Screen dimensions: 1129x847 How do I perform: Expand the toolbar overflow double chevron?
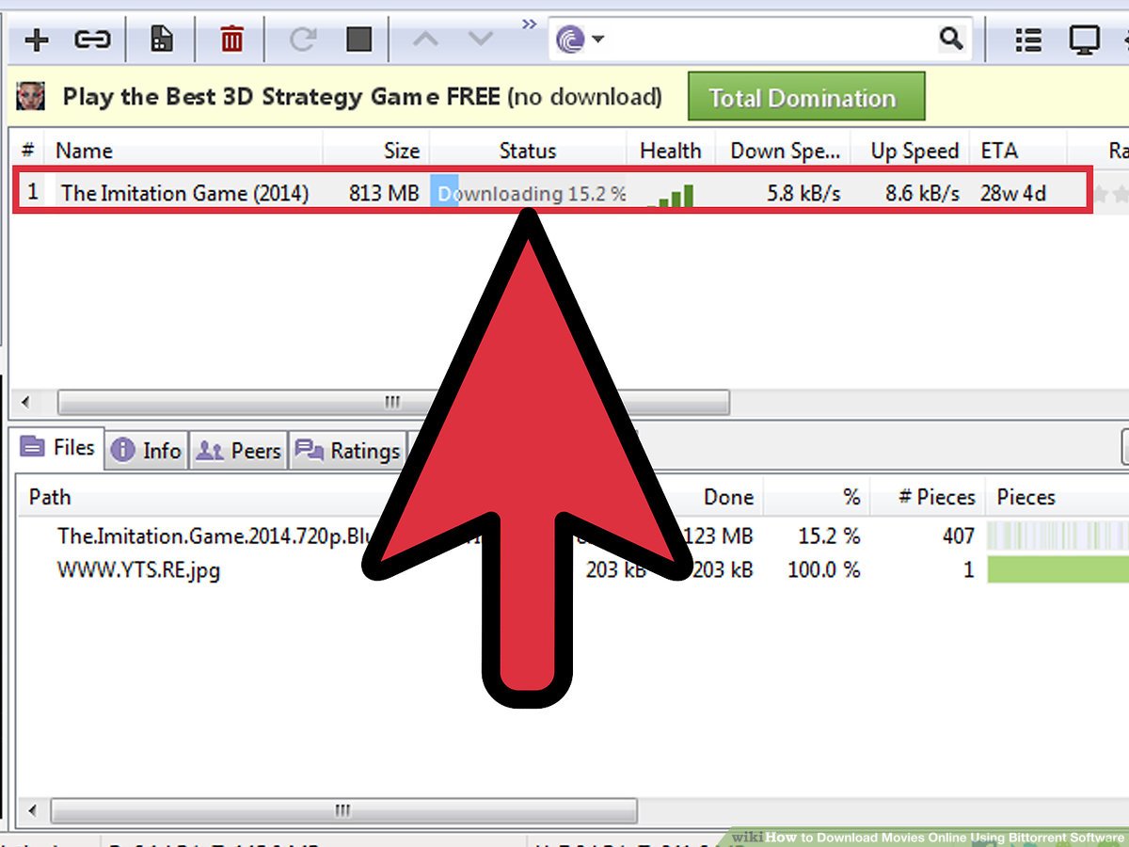[x=530, y=24]
